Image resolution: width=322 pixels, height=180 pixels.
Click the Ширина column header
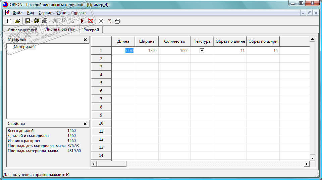[x=147, y=41]
